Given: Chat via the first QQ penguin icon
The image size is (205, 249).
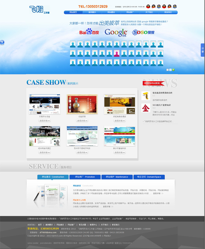Looking at the screenshot, I should (148, 6).
